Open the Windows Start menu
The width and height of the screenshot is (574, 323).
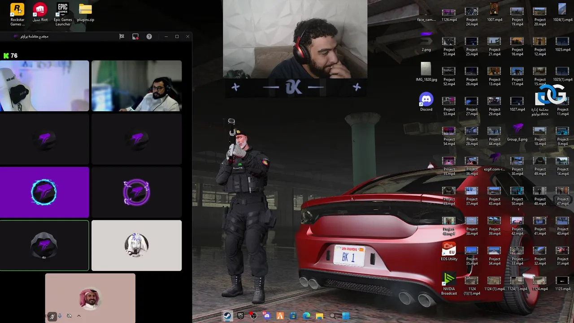coord(346,316)
